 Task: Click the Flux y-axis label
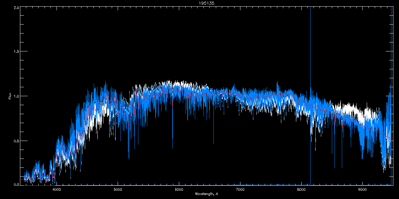[x=10, y=96]
